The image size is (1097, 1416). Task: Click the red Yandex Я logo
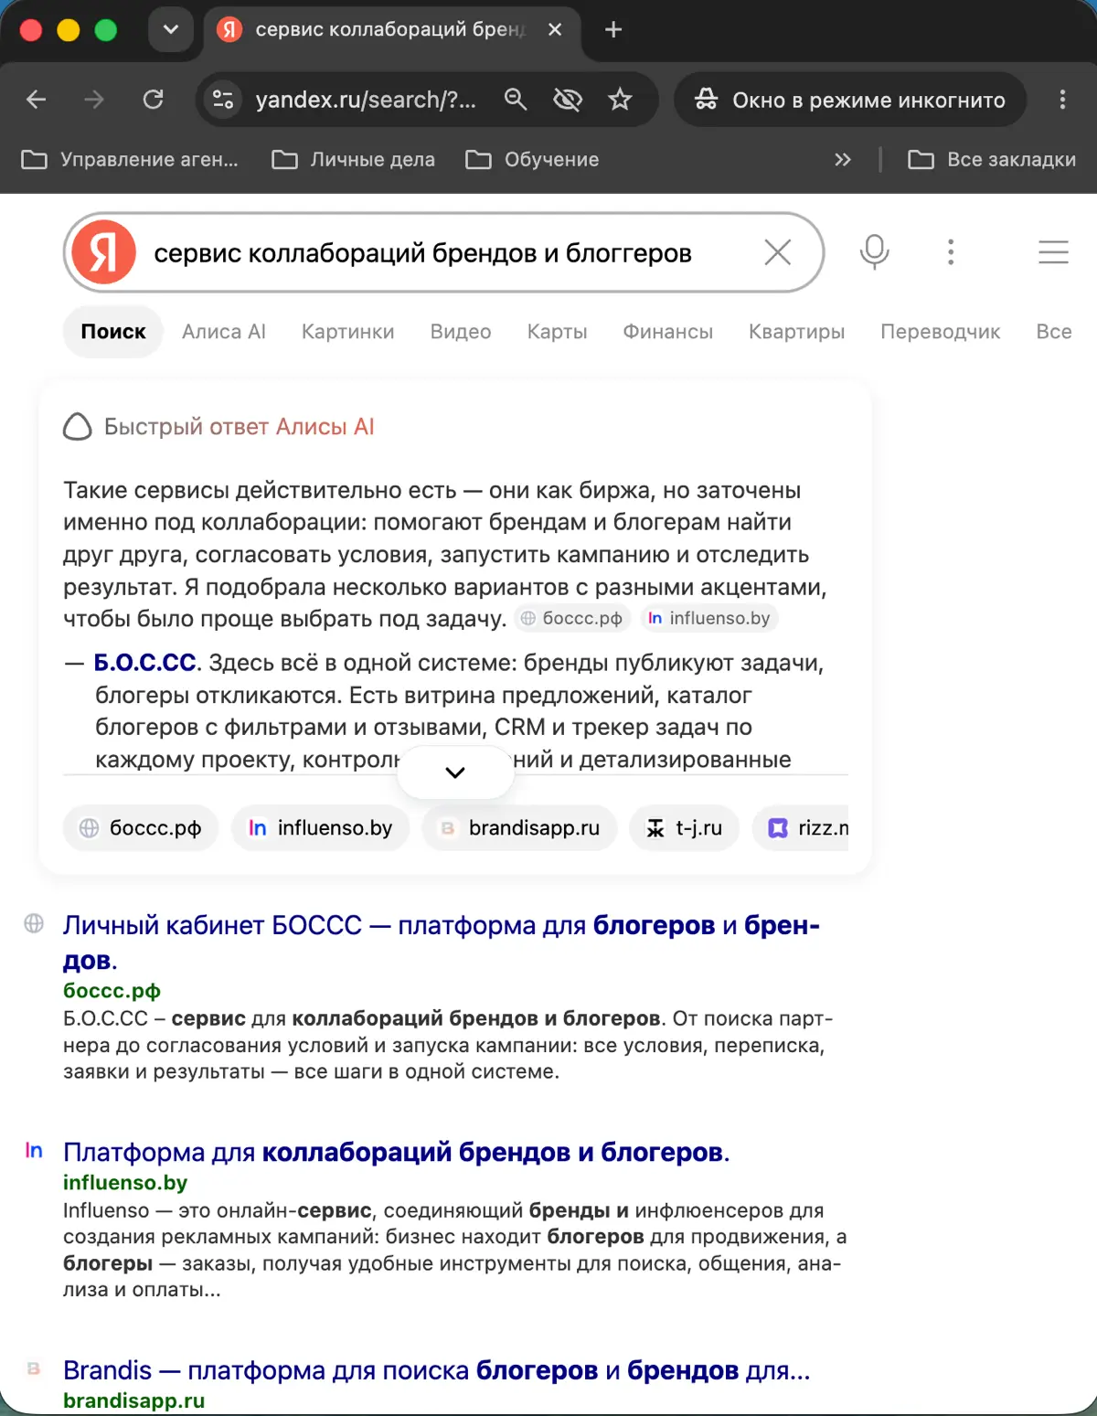pos(104,252)
